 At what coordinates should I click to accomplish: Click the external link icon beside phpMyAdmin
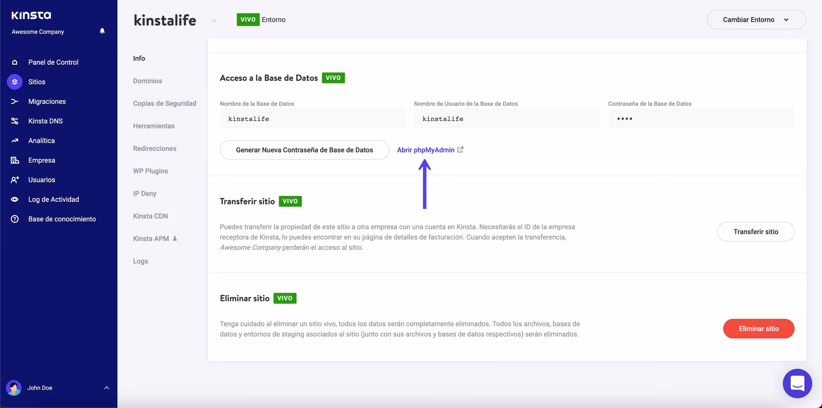click(460, 150)
